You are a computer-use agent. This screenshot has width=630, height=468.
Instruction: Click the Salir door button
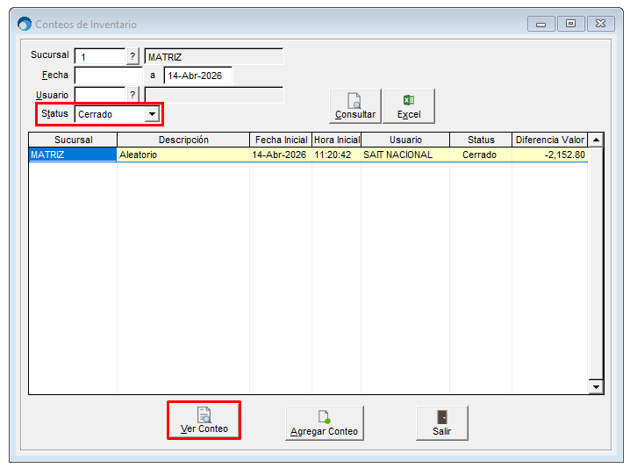[441, 422]
